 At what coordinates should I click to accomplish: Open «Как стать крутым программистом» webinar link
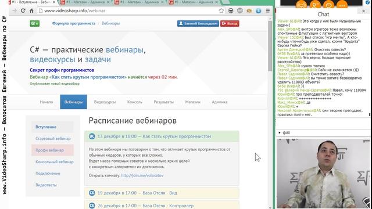point(88,77)
